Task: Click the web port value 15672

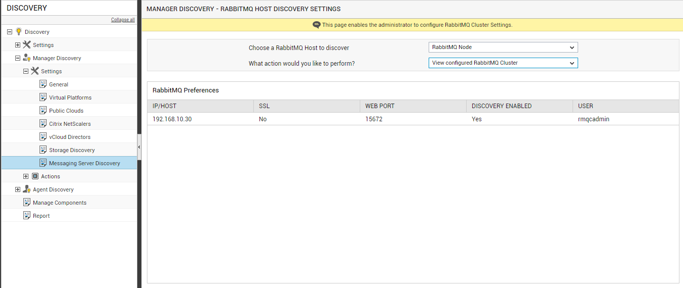Action: [373, 119]
